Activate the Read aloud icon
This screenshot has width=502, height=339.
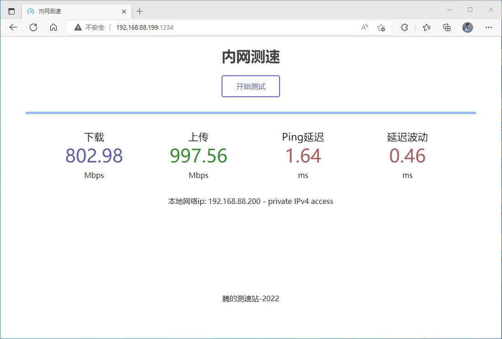click(x=365, y=27)
